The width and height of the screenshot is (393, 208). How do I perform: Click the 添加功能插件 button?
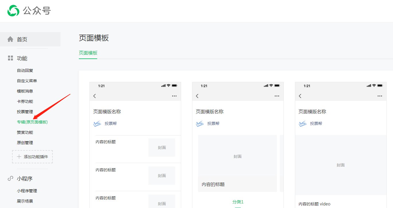(32, 157)
